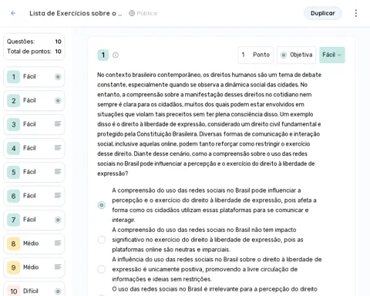Open question 3 Fácil in the sidebar
Image resolution: width=370 pixels, height=296 pixels.
[x=34, y=124]
